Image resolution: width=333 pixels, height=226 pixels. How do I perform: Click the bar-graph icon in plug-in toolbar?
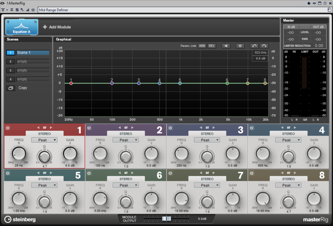coord(27,10)
